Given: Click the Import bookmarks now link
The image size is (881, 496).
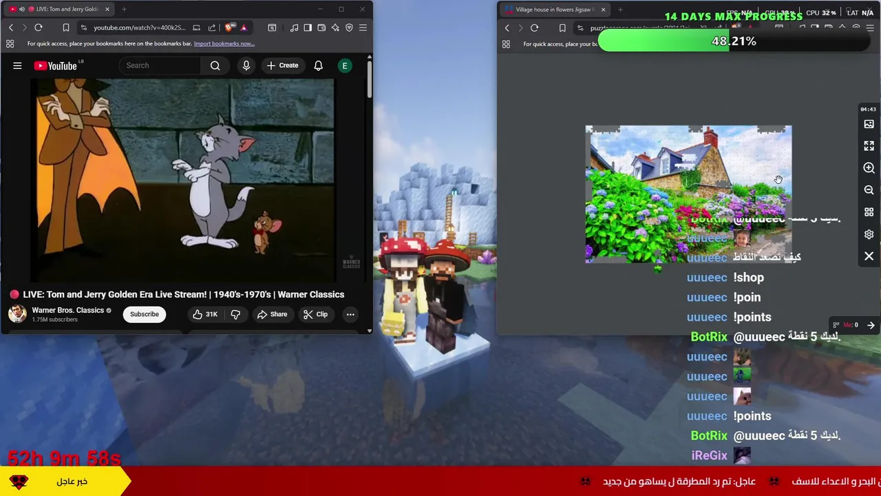Looking at the screenshot, I should [224, 43].
